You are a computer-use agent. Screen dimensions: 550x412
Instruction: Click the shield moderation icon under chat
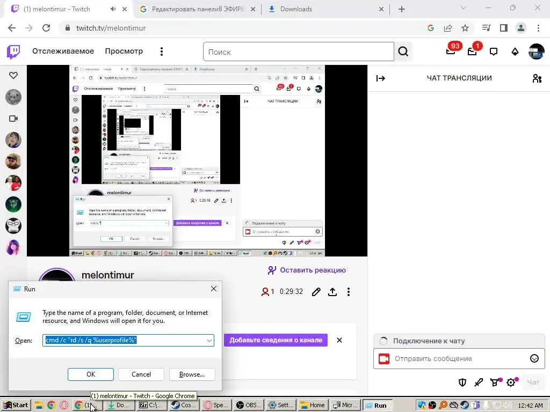[x=462, y=382]
